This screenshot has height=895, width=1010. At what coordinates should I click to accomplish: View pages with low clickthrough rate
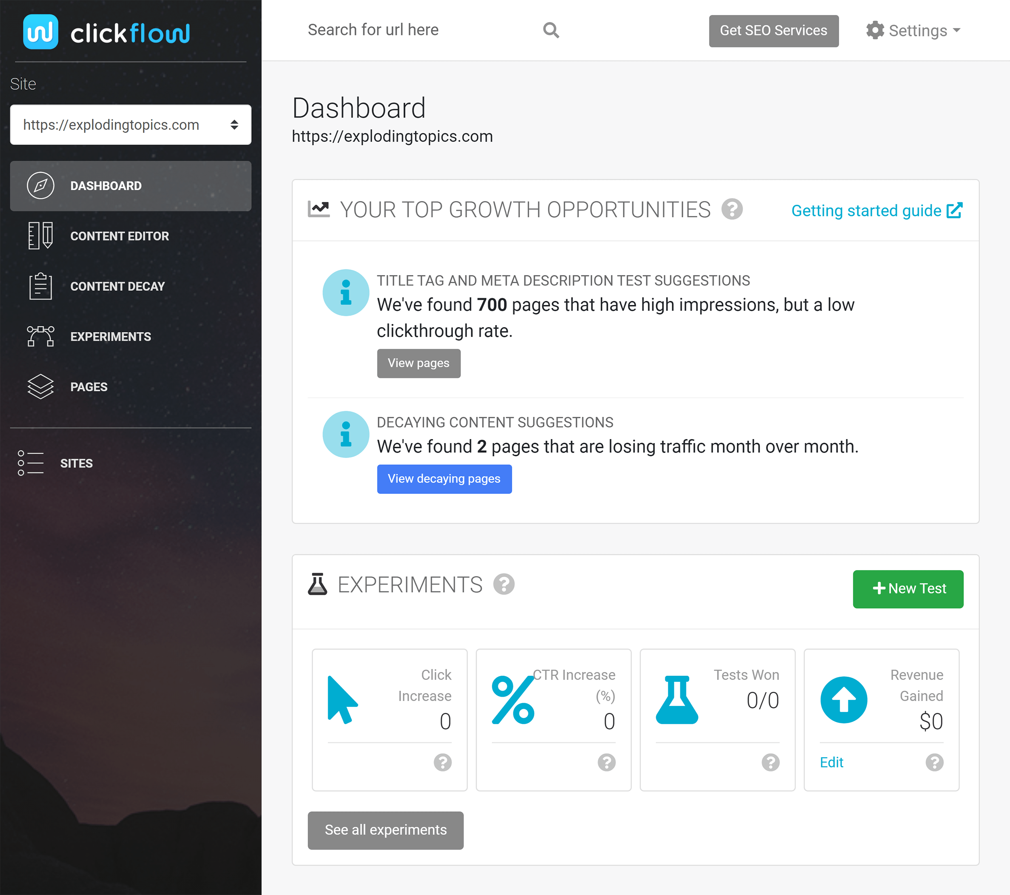point(419,363)
